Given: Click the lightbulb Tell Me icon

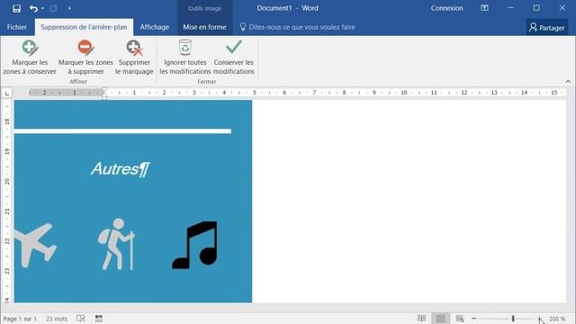Looking at the screenshot, I should [x=243, y=27].
